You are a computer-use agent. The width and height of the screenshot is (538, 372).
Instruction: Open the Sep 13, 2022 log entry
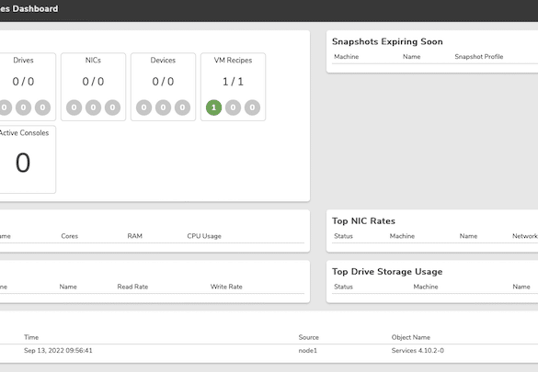(x=58, y=351)
